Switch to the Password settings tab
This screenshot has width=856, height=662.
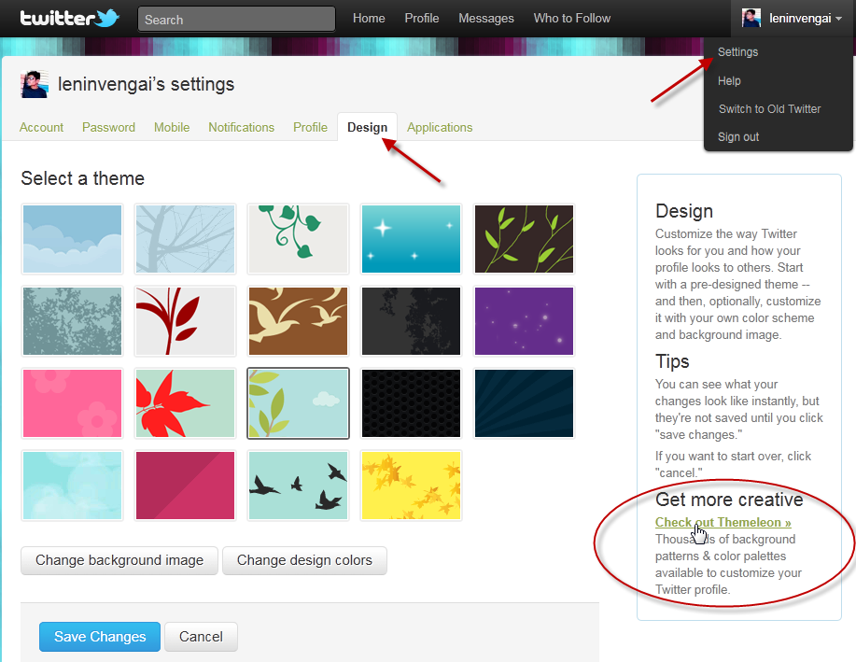[x=108, y=127]
